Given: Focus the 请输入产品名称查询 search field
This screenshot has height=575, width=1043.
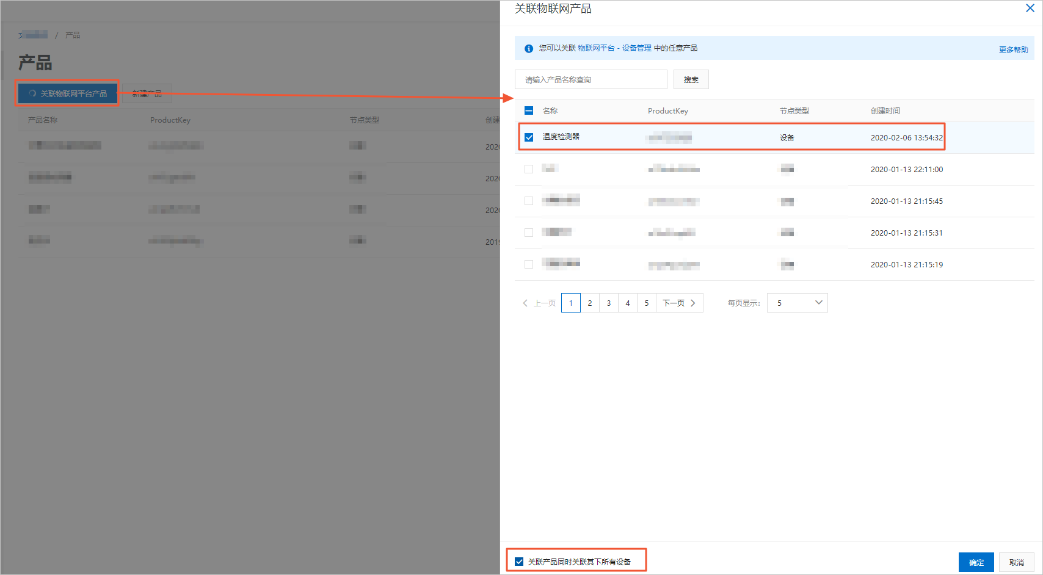Looking at the screenshot, I should pos(591,79).
